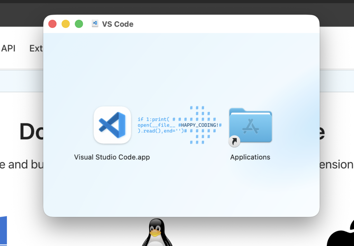Click the blue Windows logo icon

pos(3,231)
